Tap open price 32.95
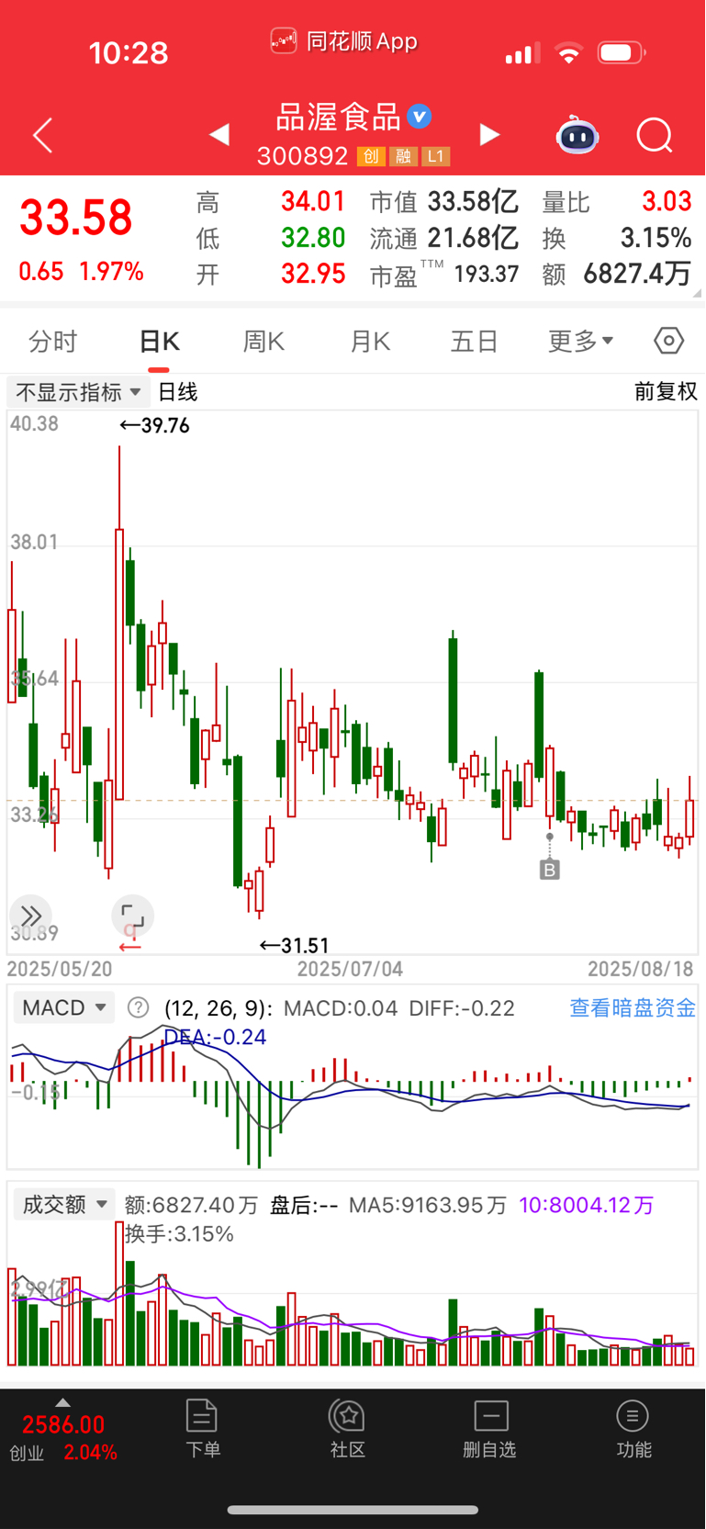 313,274
